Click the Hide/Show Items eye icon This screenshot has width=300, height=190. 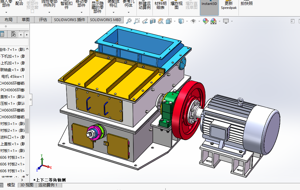193,21
